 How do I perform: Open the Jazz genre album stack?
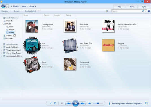point(32,45)
